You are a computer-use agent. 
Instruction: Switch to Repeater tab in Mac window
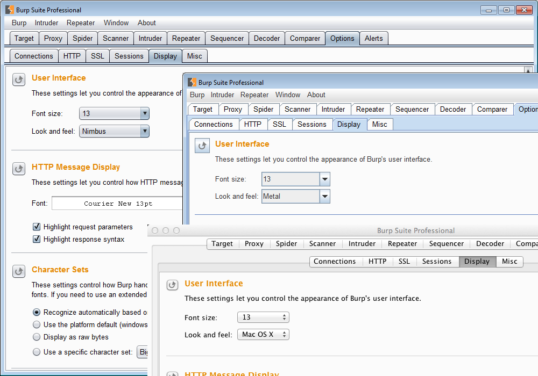click(x=402, y=244)
